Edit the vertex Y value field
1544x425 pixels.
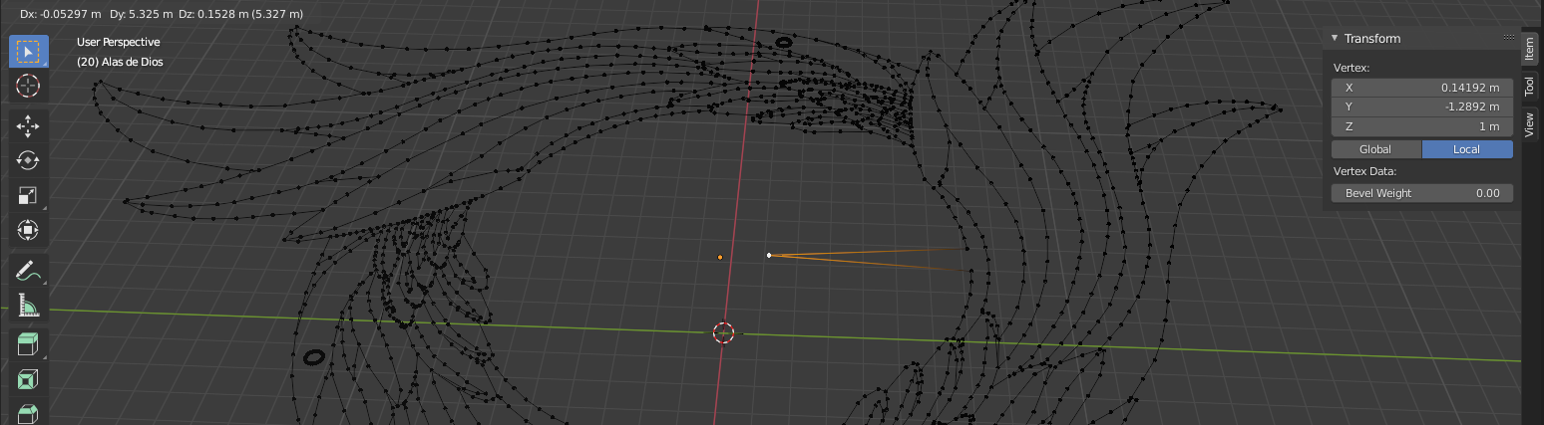[1422, 106]
